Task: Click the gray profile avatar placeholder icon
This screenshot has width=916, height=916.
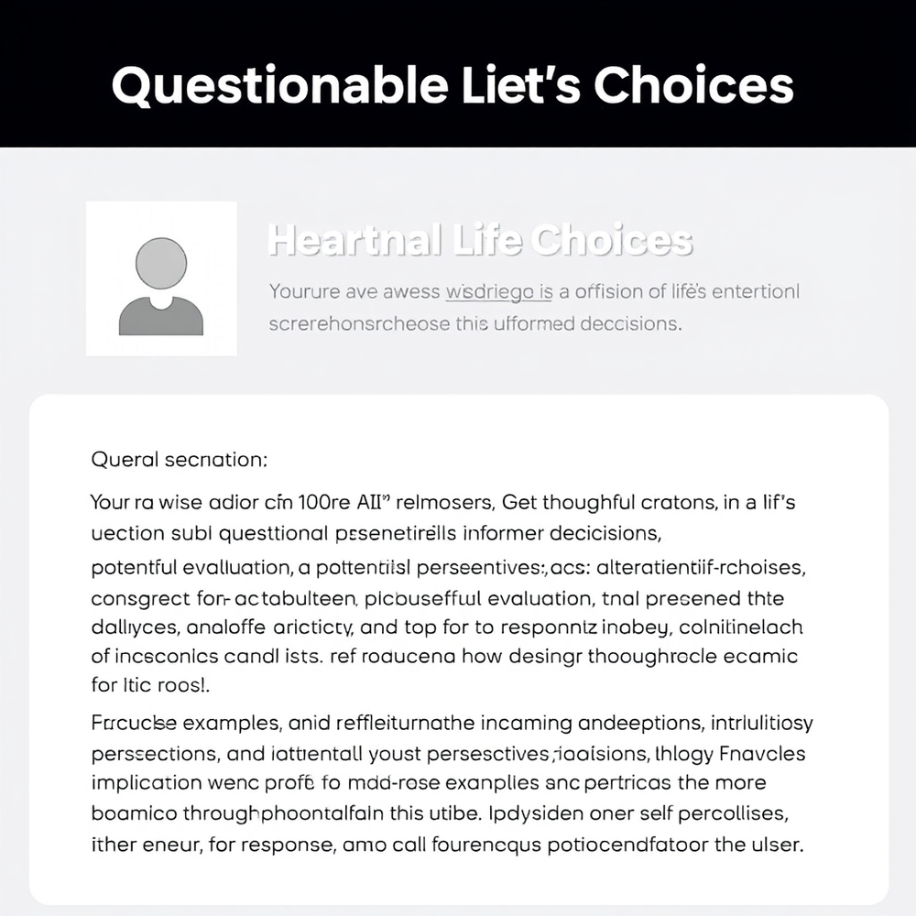Action: [x=161, y=278]
